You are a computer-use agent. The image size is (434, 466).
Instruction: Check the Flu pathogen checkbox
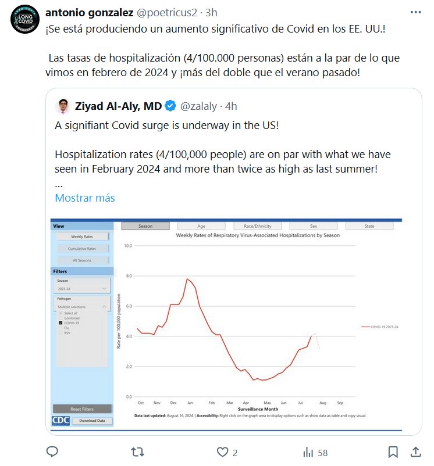point(61,328)
